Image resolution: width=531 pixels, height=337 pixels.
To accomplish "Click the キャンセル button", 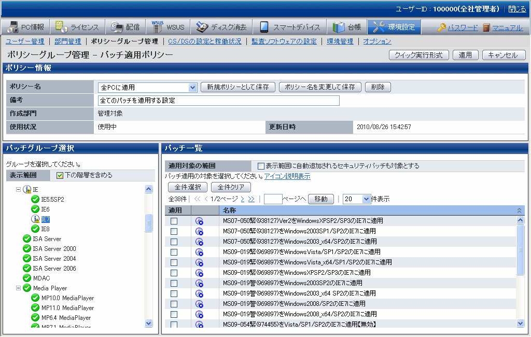I will tap(504, 55).
